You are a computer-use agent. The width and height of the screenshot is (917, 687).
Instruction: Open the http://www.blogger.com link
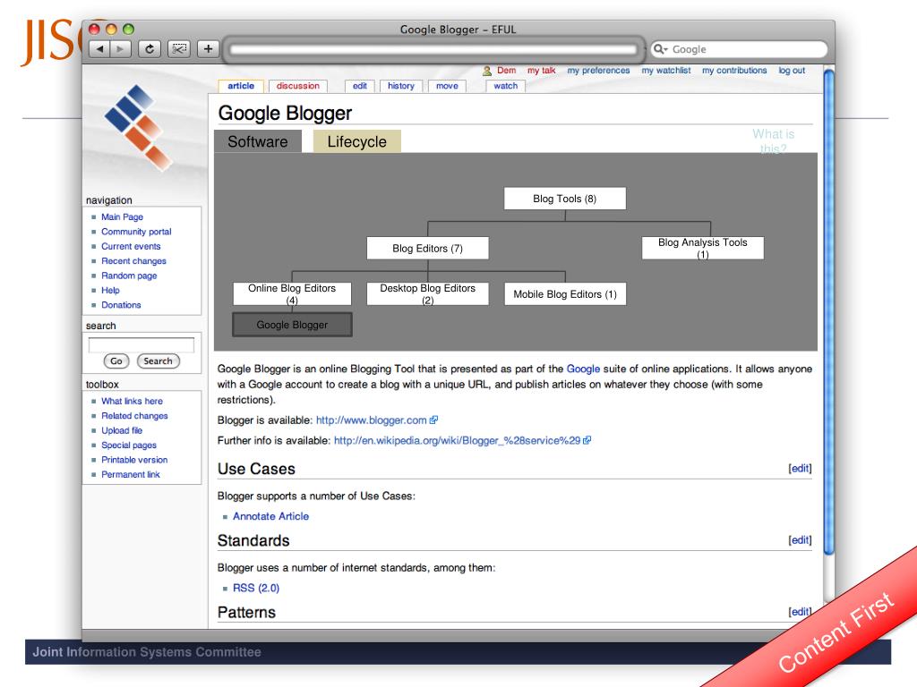(372, 420)
